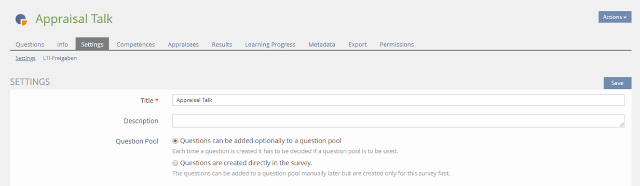View the Results tab
This screenshot has width=640, height=186.
[222, 44]
